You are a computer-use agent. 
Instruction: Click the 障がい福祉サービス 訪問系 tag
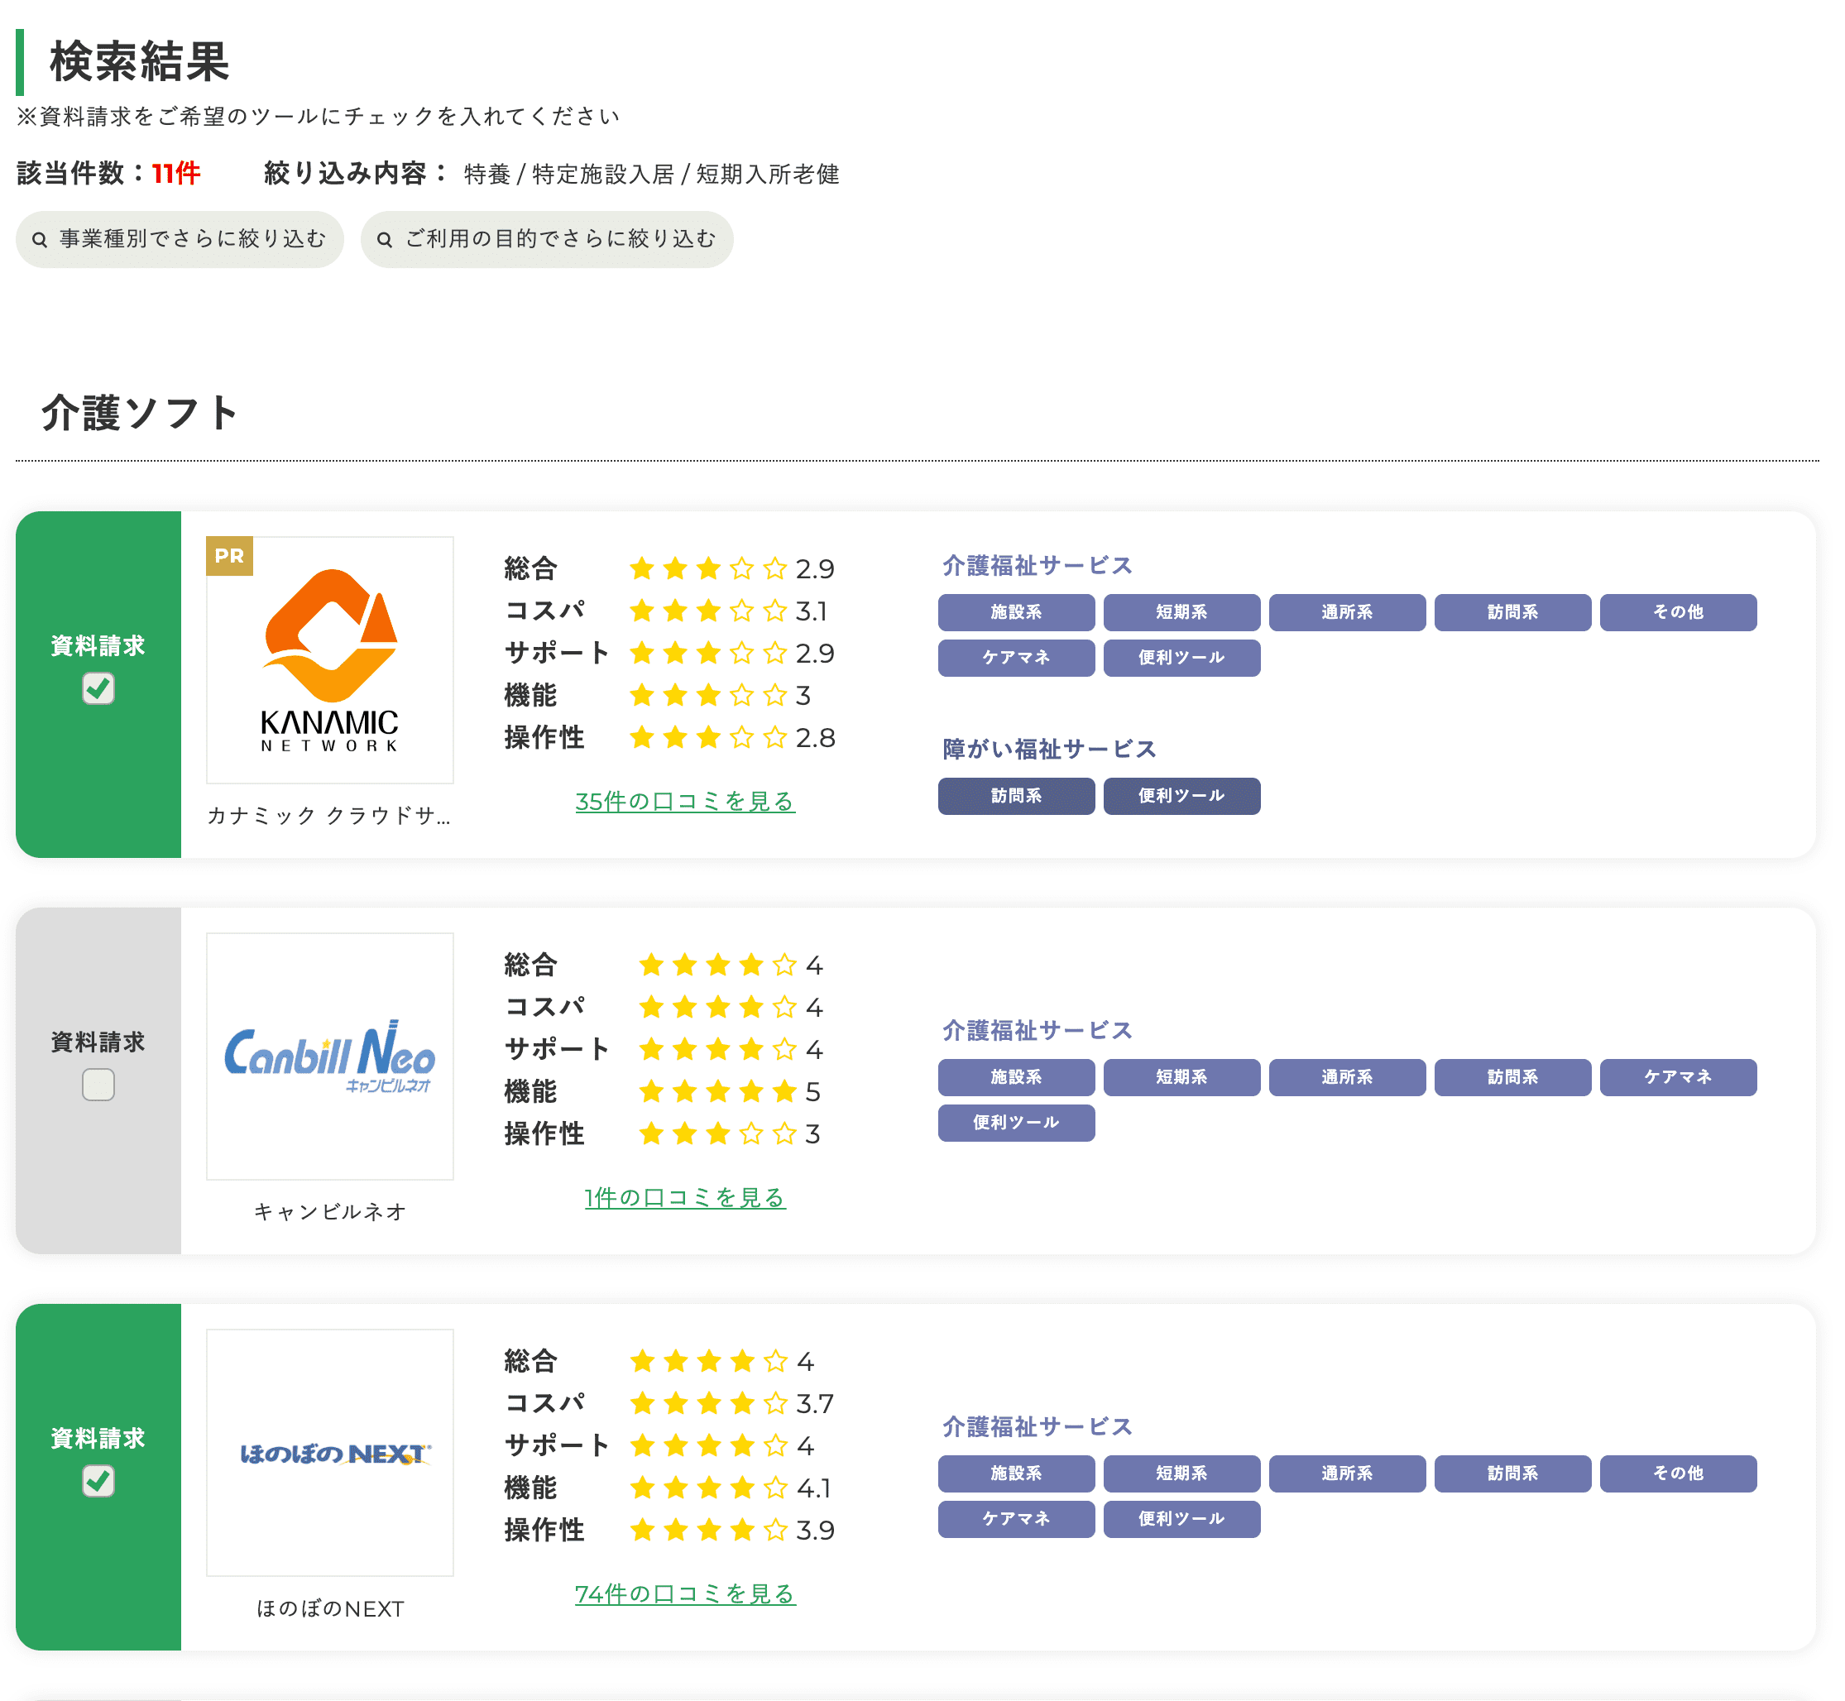point(1015,795)
